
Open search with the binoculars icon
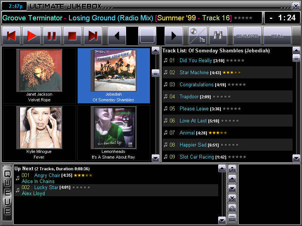point(218,36)
